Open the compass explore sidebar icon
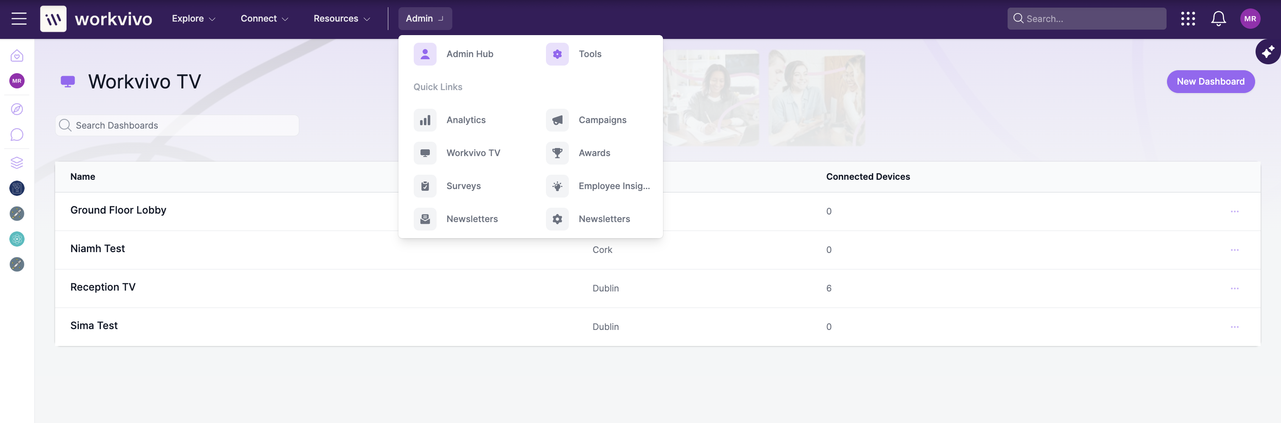The image size is (1281, 423). click(x=17, y=109)
